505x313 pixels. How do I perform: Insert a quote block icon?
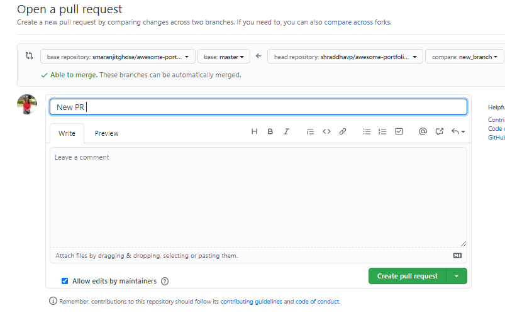click(311, 131)
